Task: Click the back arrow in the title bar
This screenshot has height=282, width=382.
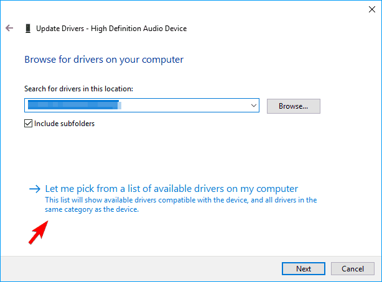Action: coord(9,29)
